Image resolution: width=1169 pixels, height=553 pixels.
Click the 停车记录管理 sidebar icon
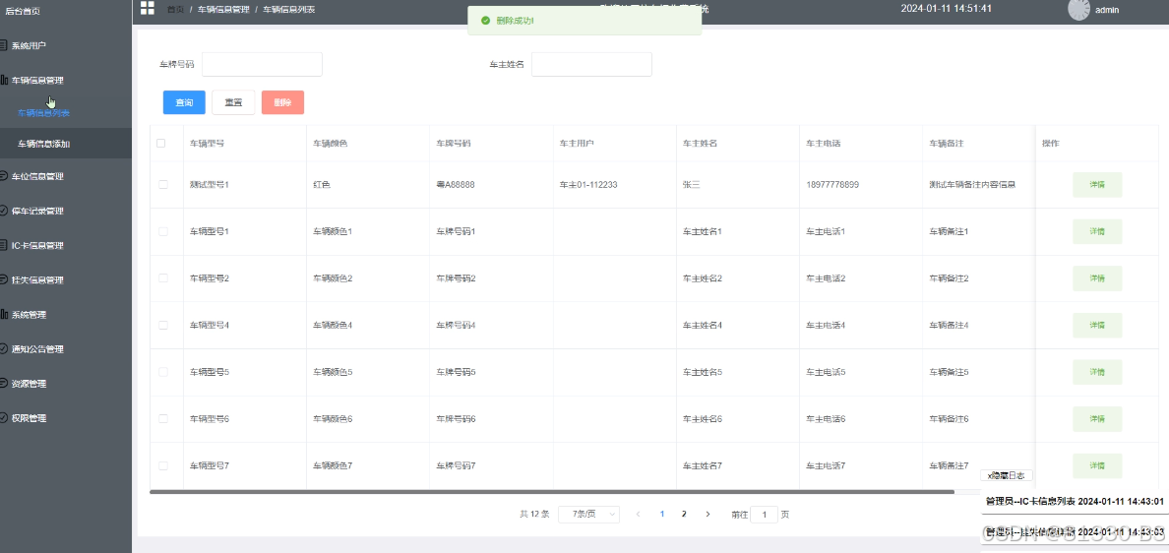pyautogui.click(x=4, y=211)
